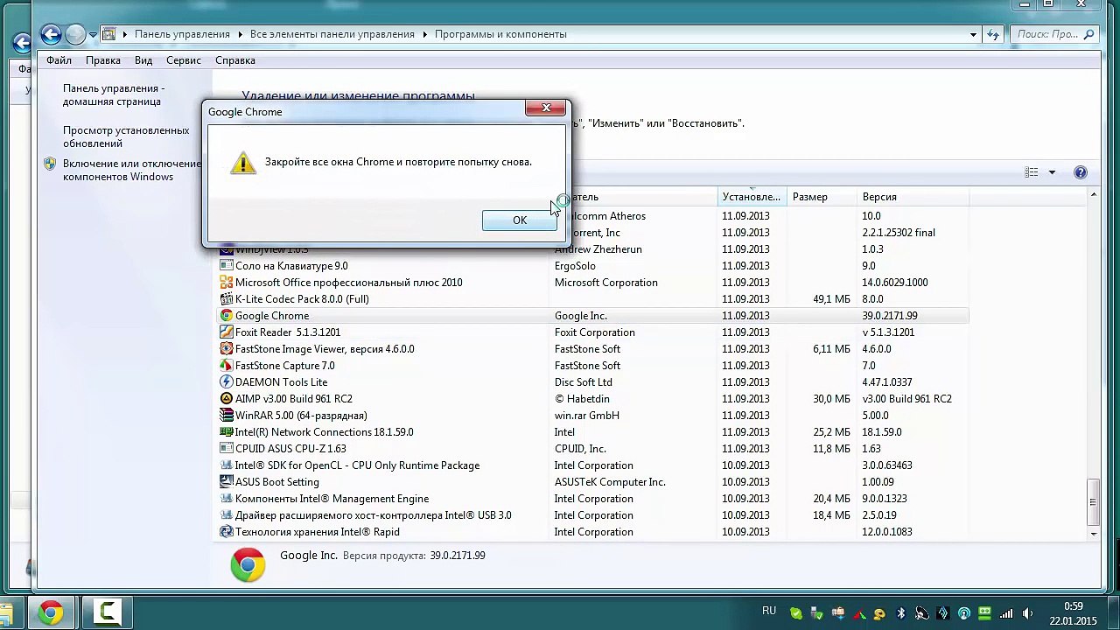Open the Сервис menu

pos(183,60)
